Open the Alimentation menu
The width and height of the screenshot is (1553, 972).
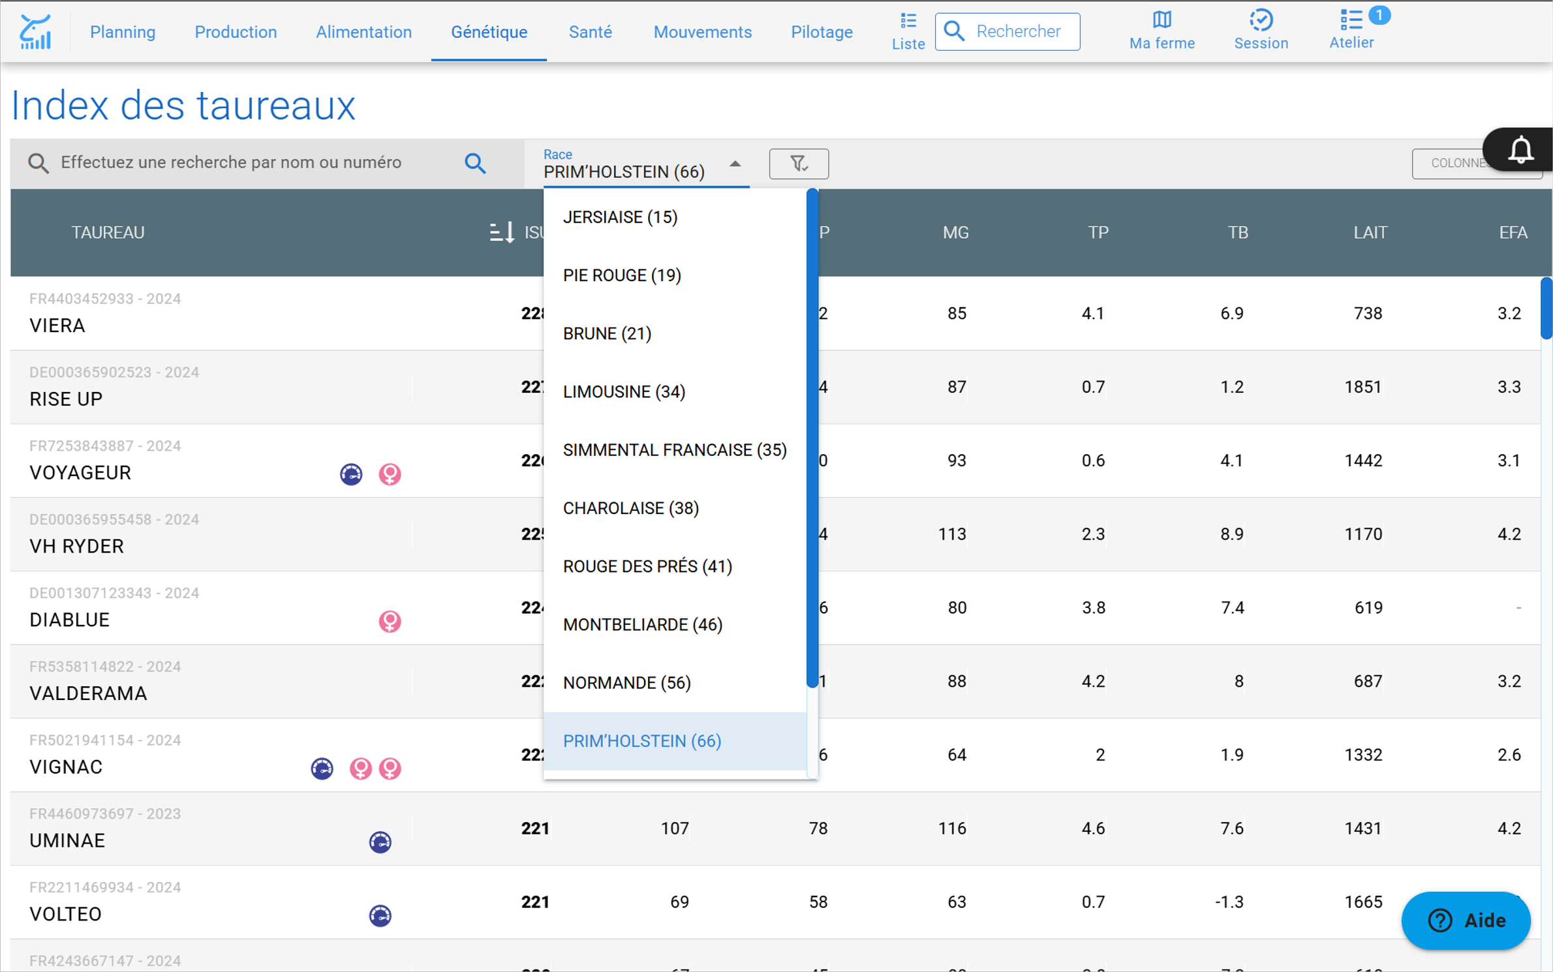pyautogui.click(x=363, y=32)
